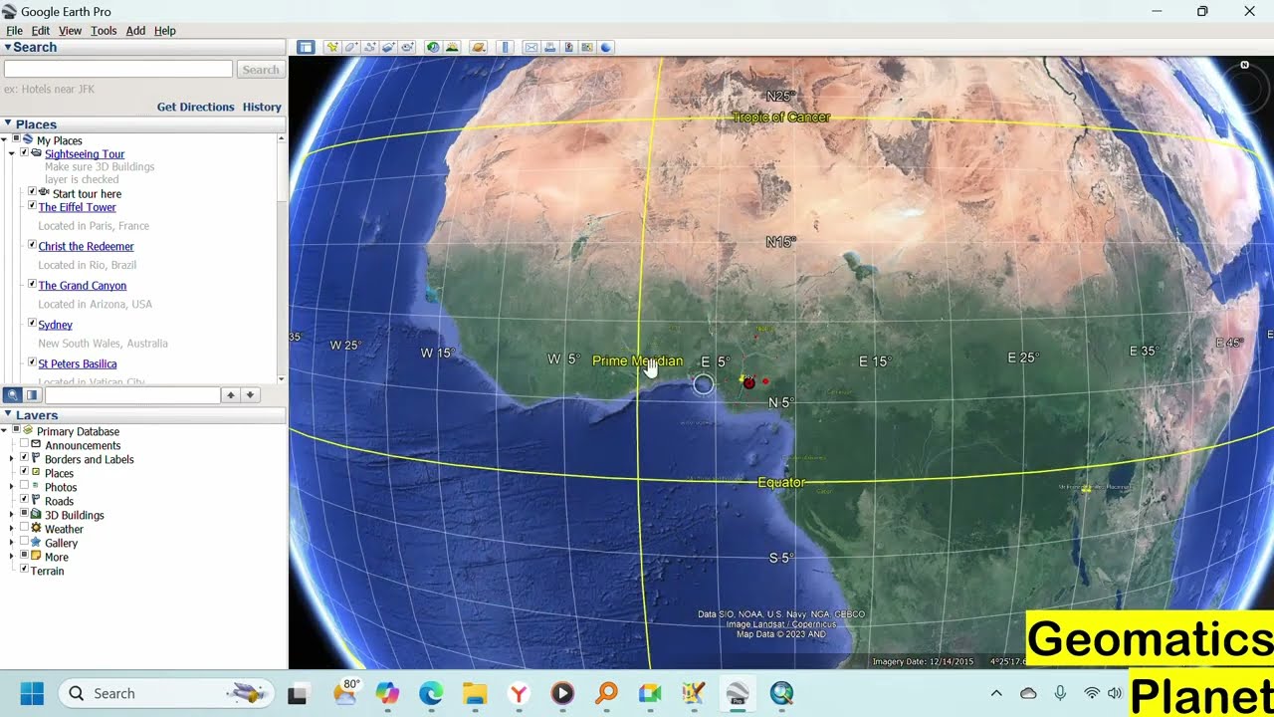Add a placemark with the pushpin tool

click(x=332, y=47)
